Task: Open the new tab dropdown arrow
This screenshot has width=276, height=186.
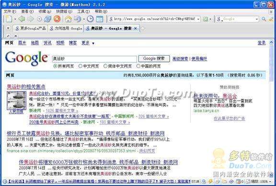Action: pos(15,19)
